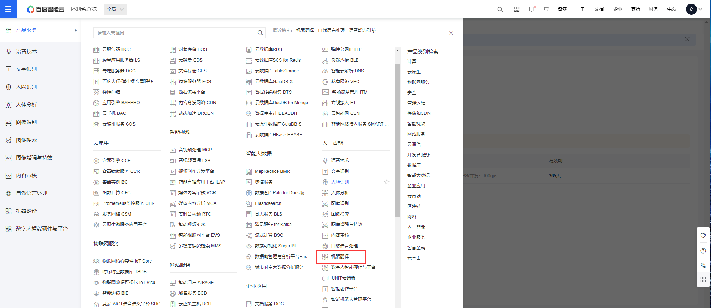The image size is (711, 308).
Task: Click recent search 语音能力引擎
Action: tap(362, 31)
